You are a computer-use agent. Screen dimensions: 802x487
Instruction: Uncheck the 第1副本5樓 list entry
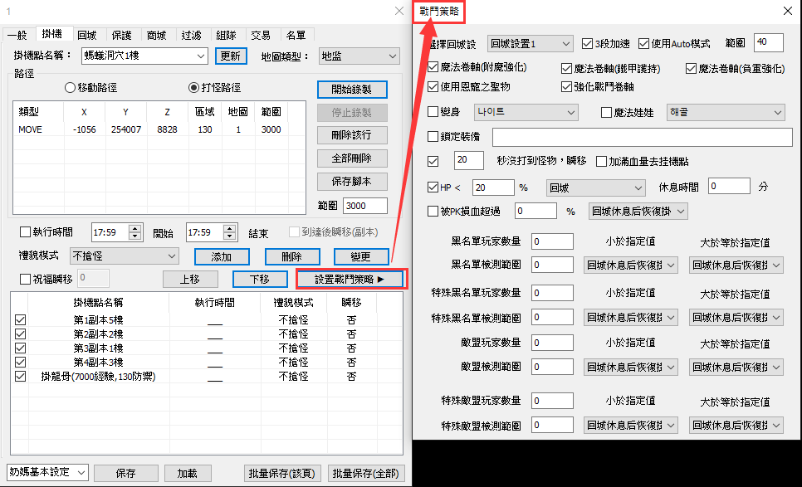(x=21, y=319)
